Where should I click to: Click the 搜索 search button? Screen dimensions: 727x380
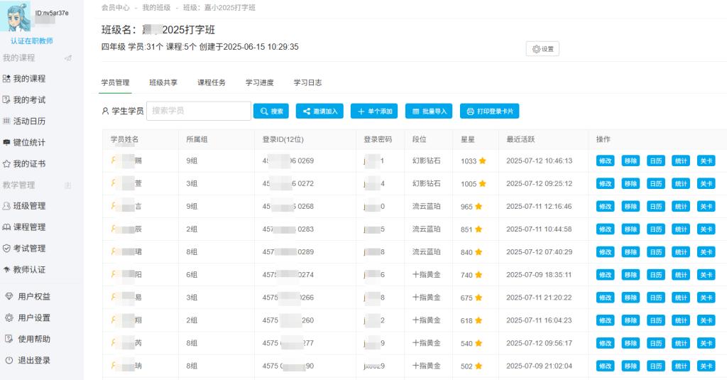[x=272, y=112]
